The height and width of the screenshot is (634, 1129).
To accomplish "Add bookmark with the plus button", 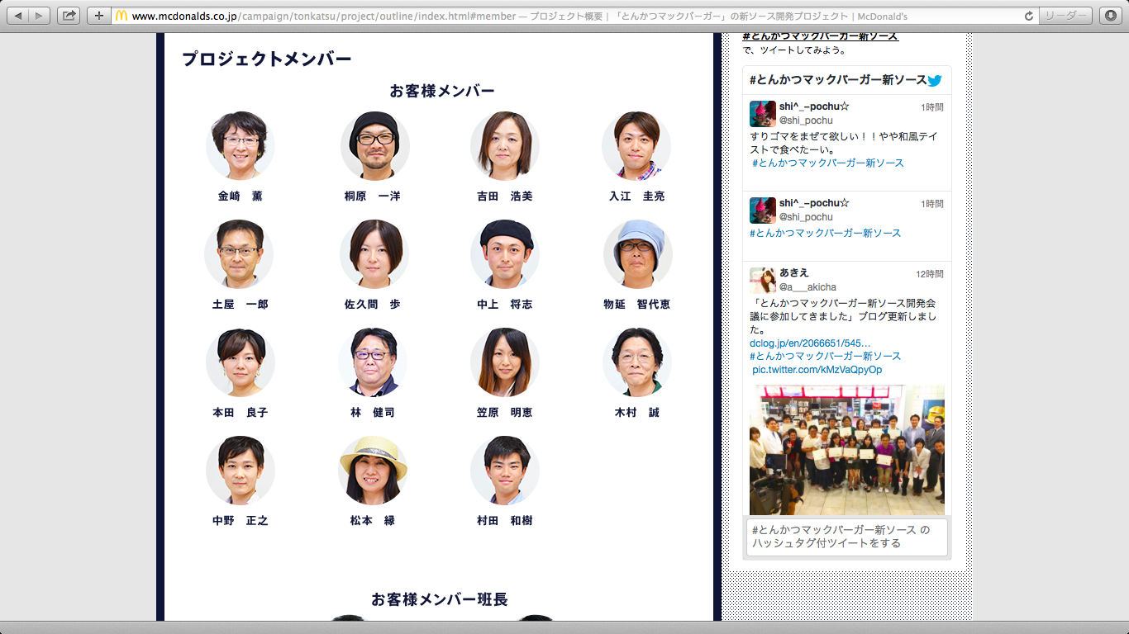I will pyautogui.click(x=99, y=15).
